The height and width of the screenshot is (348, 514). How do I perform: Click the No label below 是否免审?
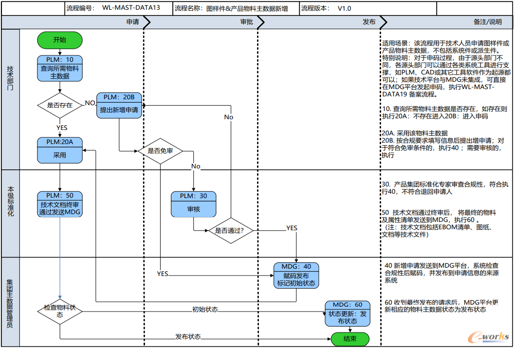(x=196, y=166)
